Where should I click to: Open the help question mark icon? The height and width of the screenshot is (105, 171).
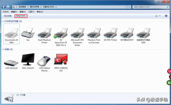[x=166, y=16]
